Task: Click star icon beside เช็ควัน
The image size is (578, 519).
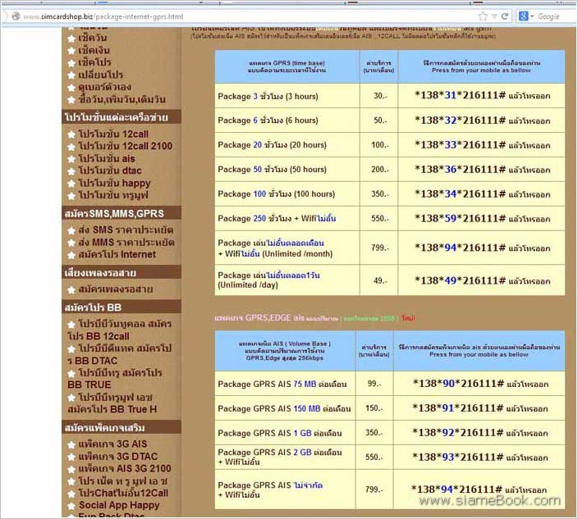Action: tap(71, 39)
